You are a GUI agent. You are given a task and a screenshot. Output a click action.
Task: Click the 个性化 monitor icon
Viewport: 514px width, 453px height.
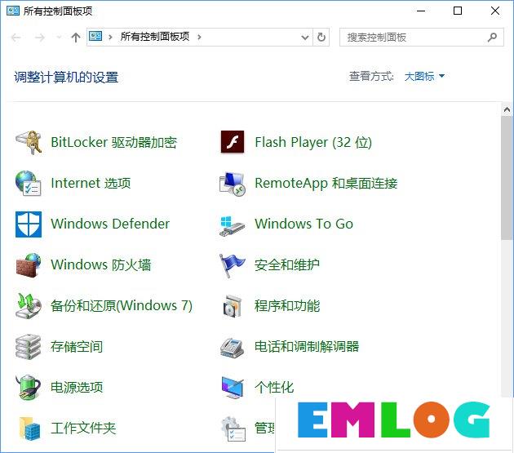coord(233,388)
